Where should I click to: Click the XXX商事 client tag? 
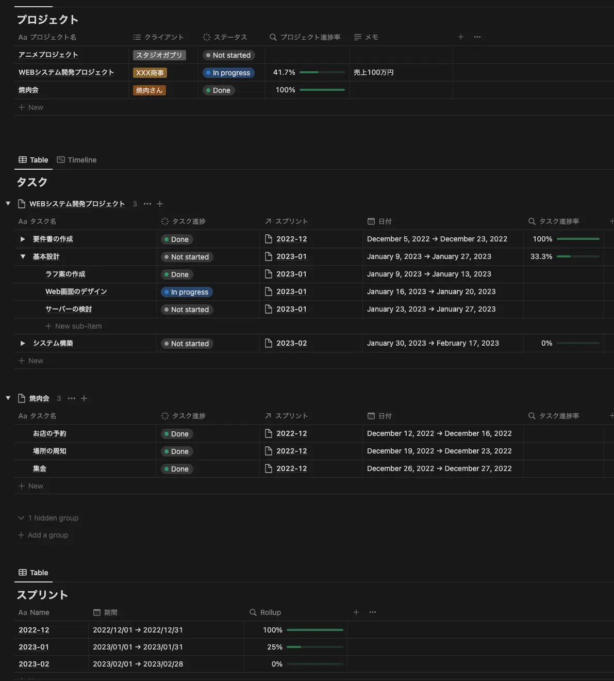point(150,73)
